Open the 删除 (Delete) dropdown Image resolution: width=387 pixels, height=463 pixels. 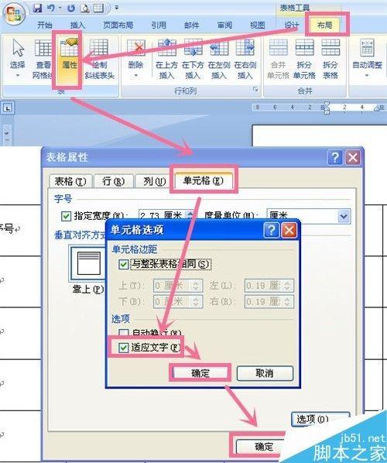[135, 59]
